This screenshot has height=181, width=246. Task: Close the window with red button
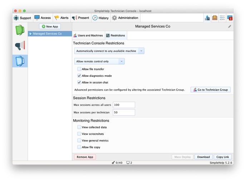click(15, 11)
